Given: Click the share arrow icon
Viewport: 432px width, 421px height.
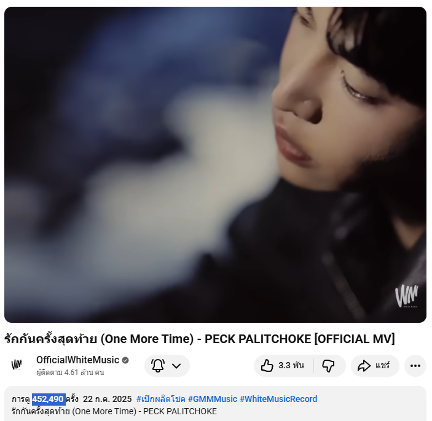Looking at the screenshot, I should (x=364, y=366).
